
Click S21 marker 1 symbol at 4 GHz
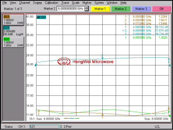36,64
